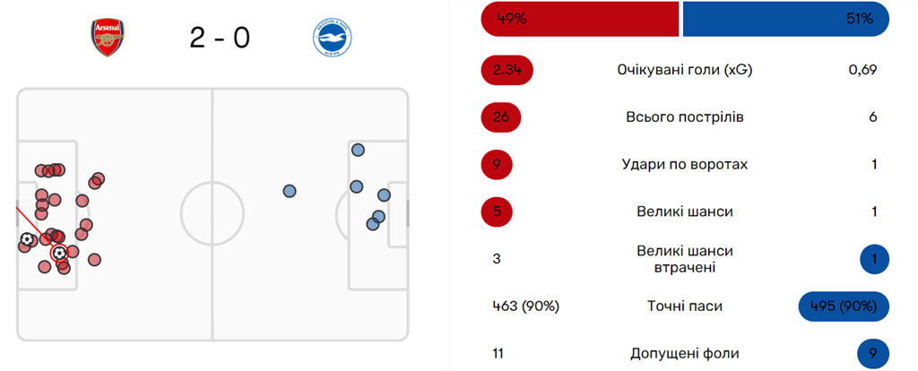Select the Великі шанси stat label
This screenshot has width=918, height=371.
coord(684,212)
